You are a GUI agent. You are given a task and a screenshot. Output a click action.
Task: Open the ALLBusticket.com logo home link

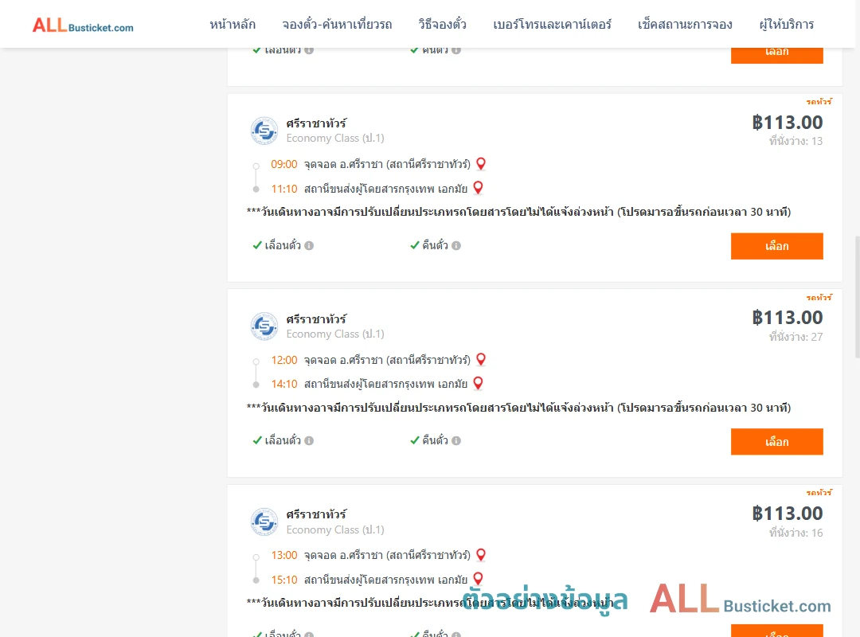pyautogui.click(x=83, y=25)
